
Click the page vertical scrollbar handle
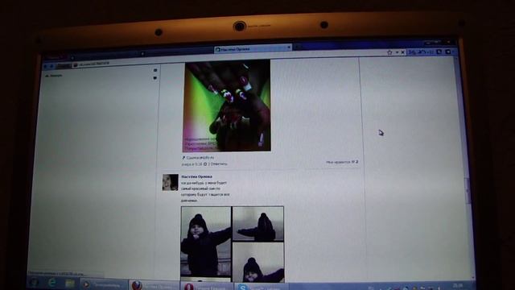coord(468,190)
